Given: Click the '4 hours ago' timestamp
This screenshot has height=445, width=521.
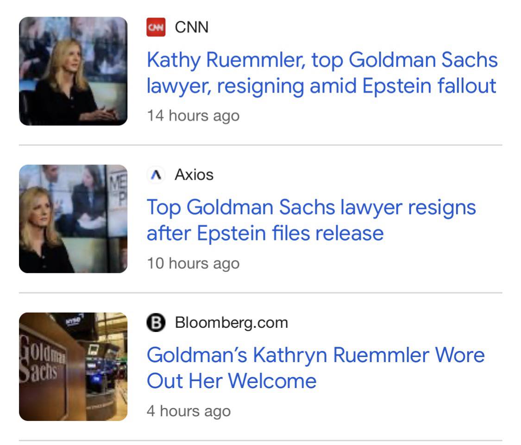Looking at the screenshot, I should coord(188,411).
